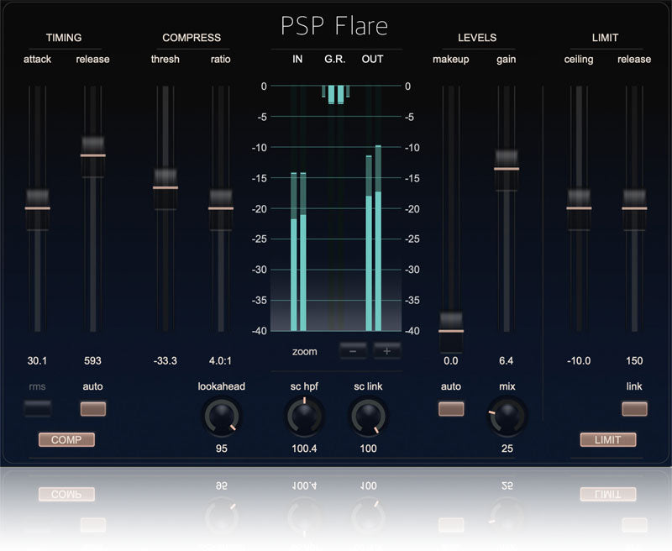Switch the LIMIT section on or off
Image resolution: width=672 pixels, height=551 pixels.
click(607, 439)
